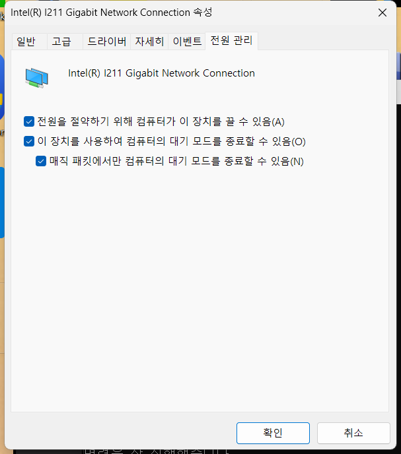401x454 pixels.
Task: Click the network adapter icon
Action: tap(36, 78)
